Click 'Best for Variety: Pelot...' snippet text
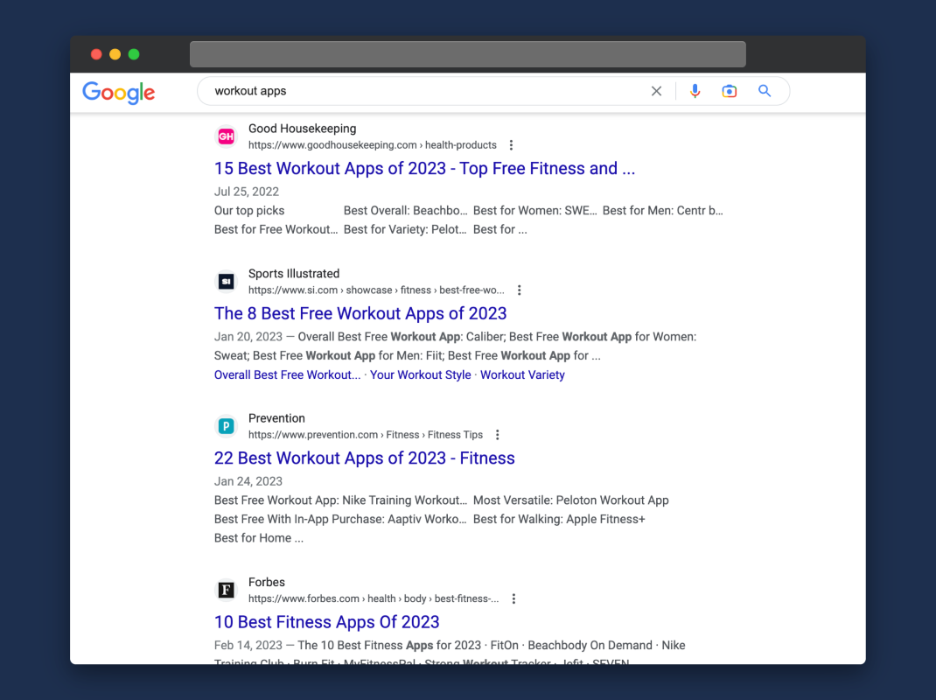Viewport: 936px width, 700px height. [405, 229]
